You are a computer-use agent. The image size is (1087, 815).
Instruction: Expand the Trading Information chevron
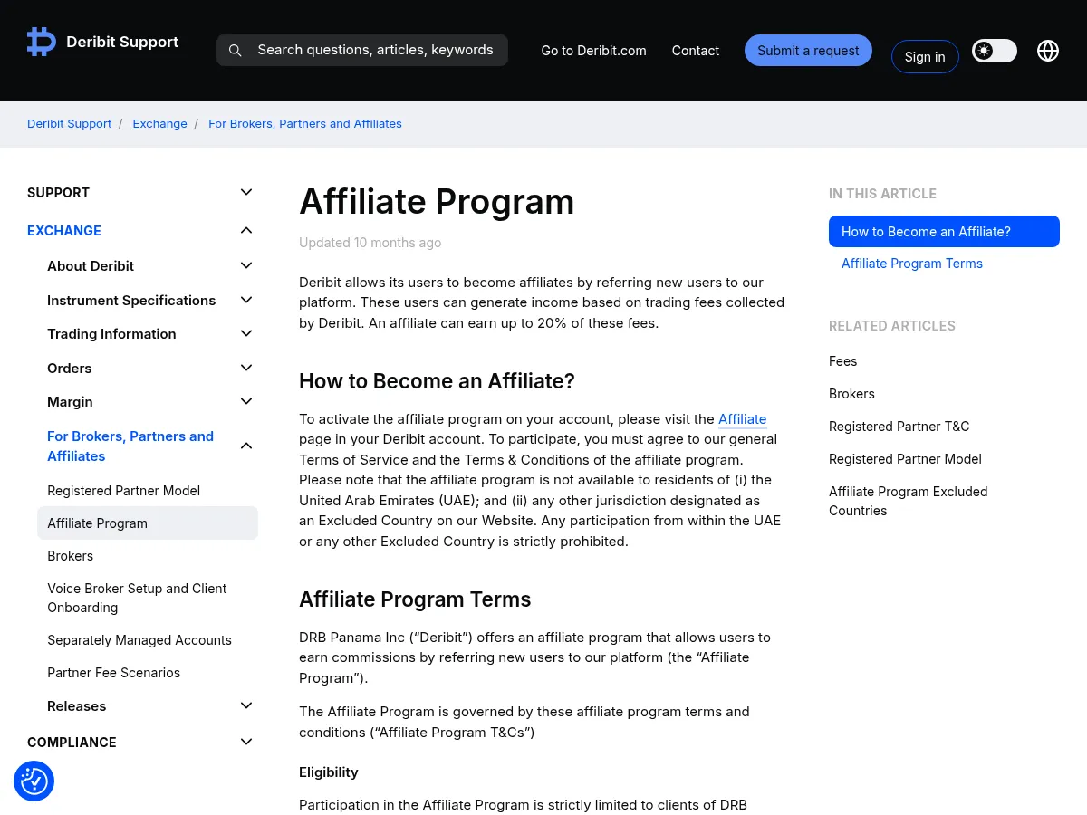246,333
